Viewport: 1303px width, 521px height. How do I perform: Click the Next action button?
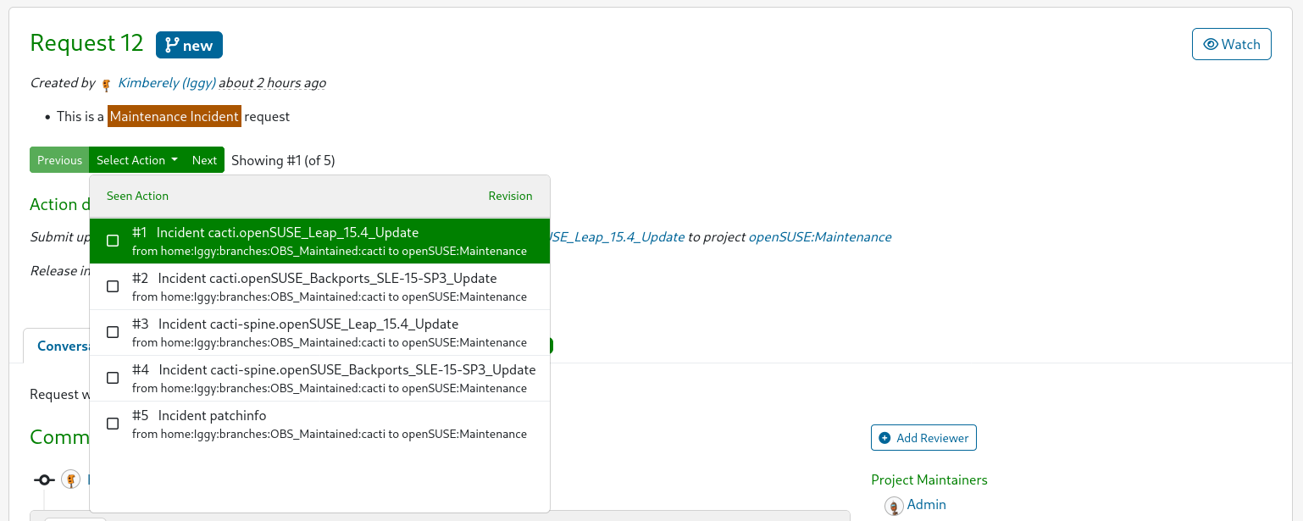tap(204, 159)
